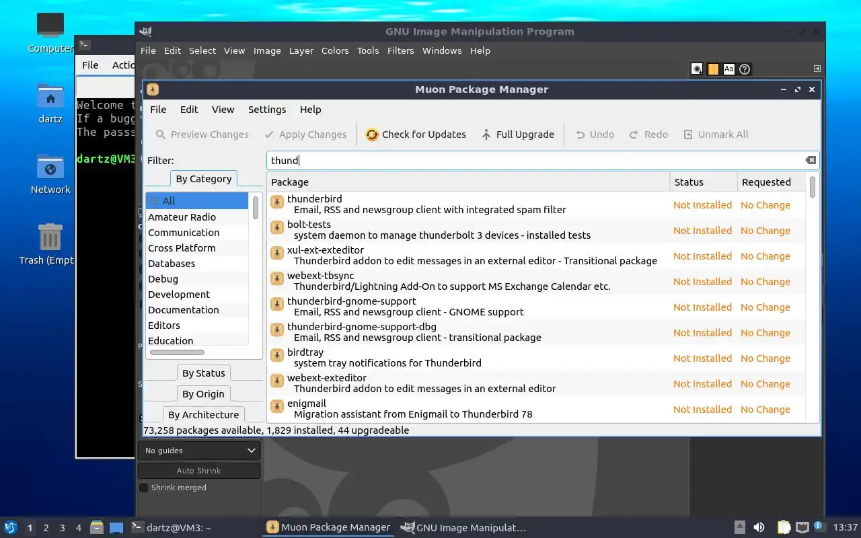
Task: Click the bolt-tests package icon
Action: pos(276,228)
